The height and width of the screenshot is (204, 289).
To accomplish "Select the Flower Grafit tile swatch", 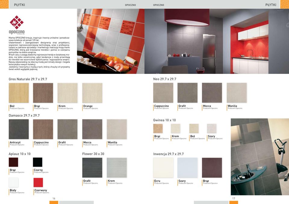I will [x=92, y=168].
